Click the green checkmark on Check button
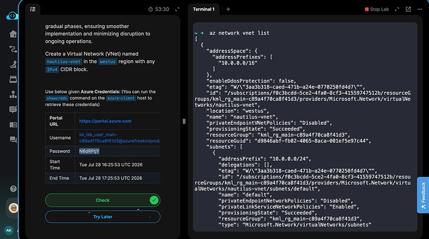 [154, 201]
